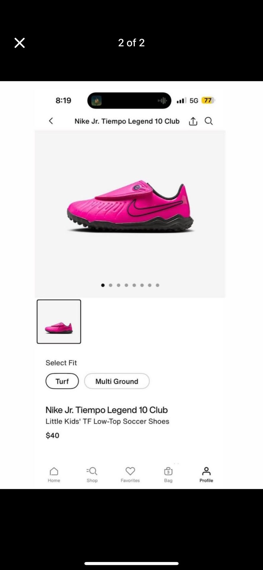The width and height of the screenshot is (263, 570).
Task: Open search with the magnifier icon
Action: pyautogui.click(x=209, y=121)
